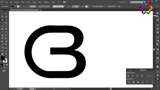Viewport: 160px width, 90px height.
Task: Switch to Draw Normal mode
Action: 2,68
